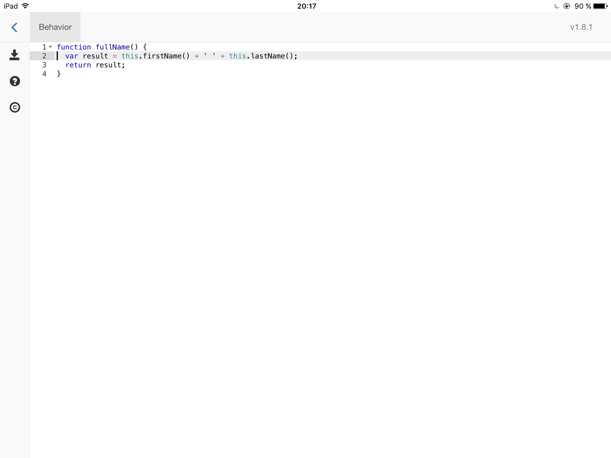Click the Do Not Disturb moon icon

[555, 5]
